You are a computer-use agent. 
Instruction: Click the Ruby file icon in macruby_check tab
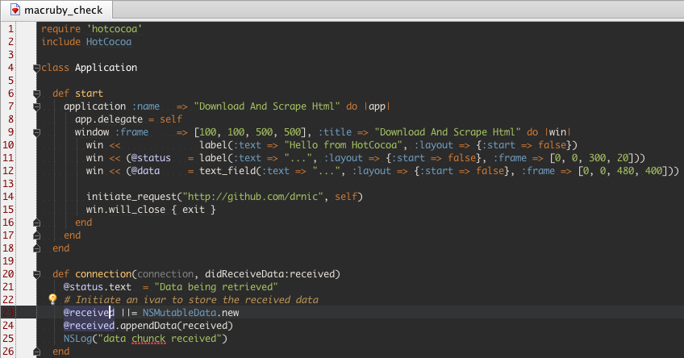point(15,10)
